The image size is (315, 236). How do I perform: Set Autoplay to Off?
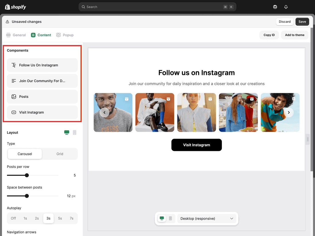coord(13,218)
